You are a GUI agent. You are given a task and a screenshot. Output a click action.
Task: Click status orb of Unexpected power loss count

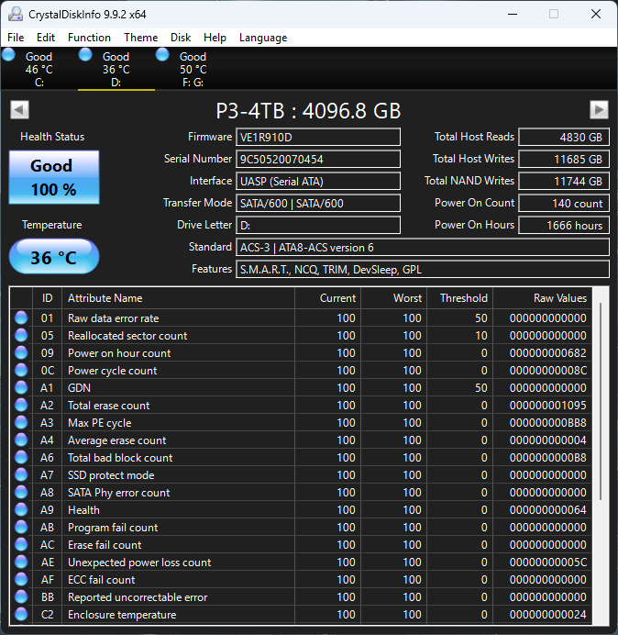tap(21, 562)
